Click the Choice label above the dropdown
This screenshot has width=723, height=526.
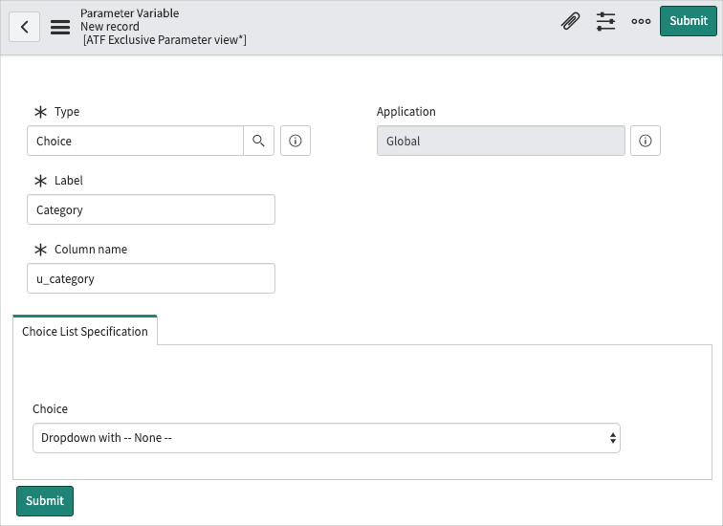point(51,409)
